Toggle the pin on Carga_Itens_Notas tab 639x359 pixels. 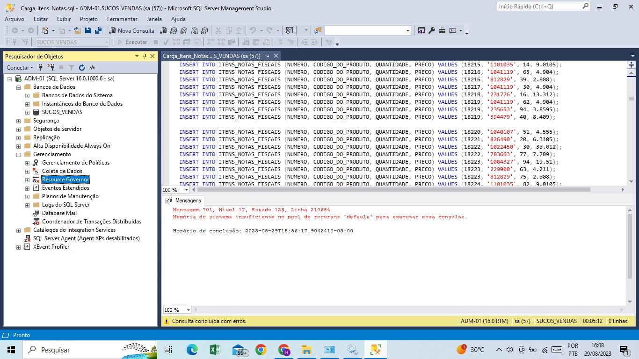point(267,56)
